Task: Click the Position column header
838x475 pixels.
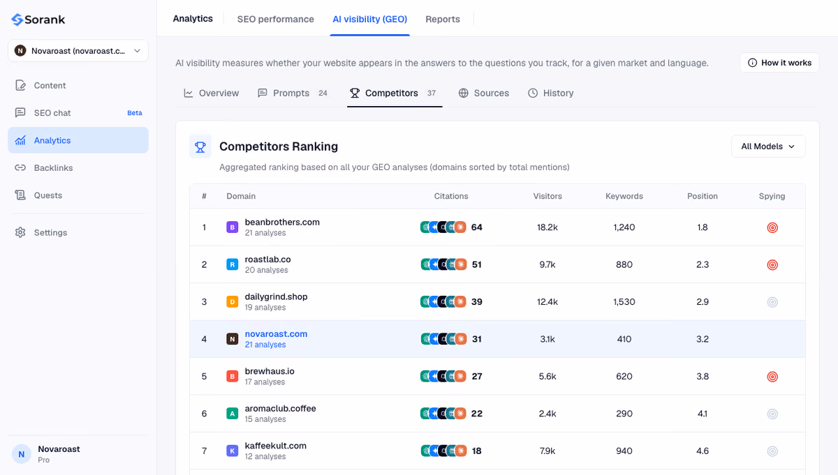Action: [x=703, y=196]
